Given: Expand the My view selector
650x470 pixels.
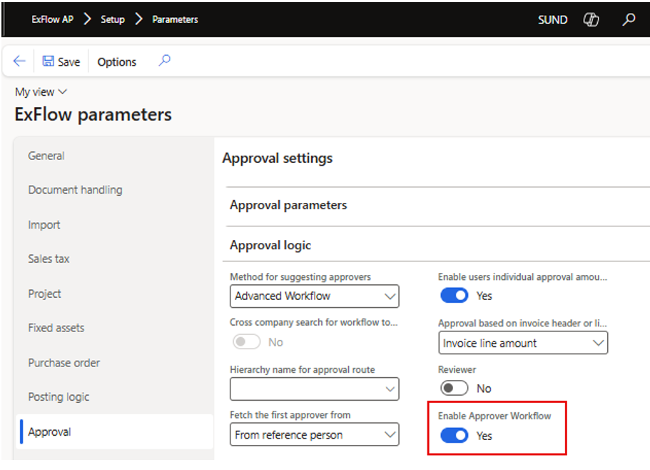Looking at the screenshot, I should (x=41, y=92).
